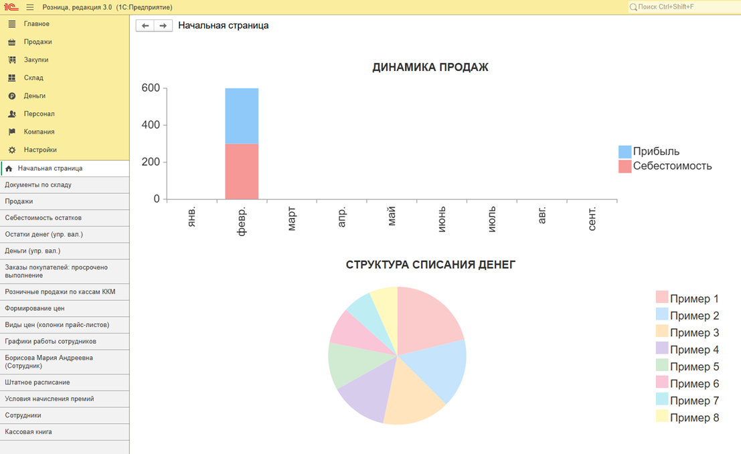The height and width of the screenshot is (454, 741).
Task: Go back with the left arrow button
Action: (x=145, y=25)
